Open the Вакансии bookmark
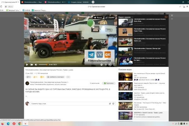The width and height of the screenshot is (189, 126). tap(39, 10)
